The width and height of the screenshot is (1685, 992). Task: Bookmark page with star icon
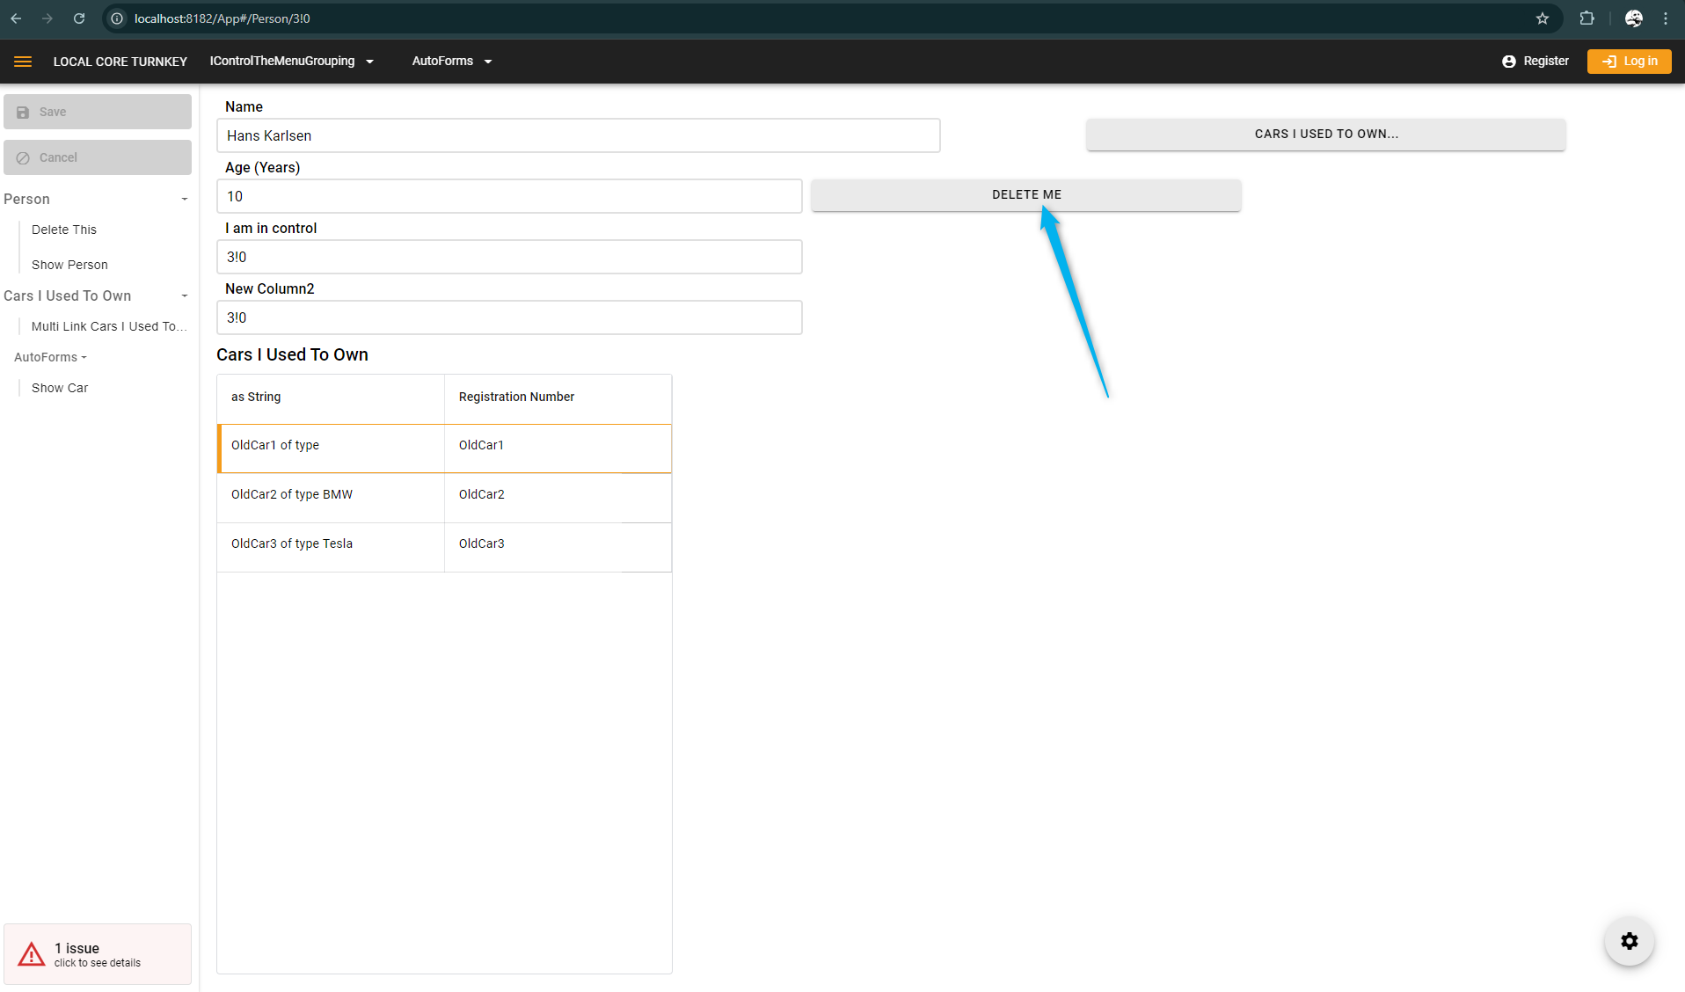click(1543, 18)
